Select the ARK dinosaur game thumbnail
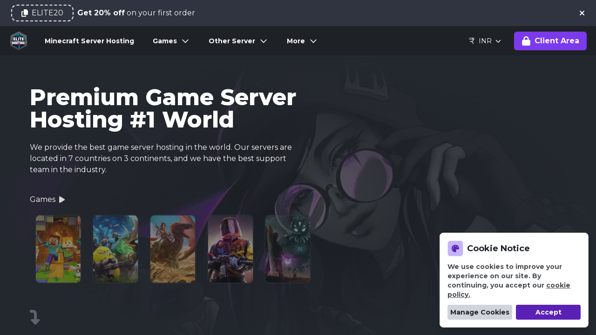 coord(173,249)
